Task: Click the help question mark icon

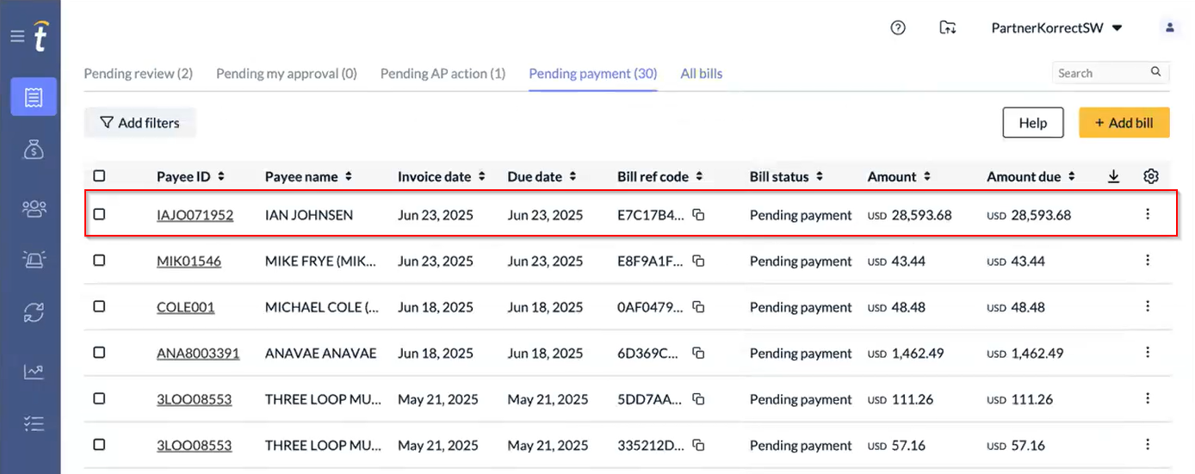Action: pyautogui.click(x=898, y=28)
